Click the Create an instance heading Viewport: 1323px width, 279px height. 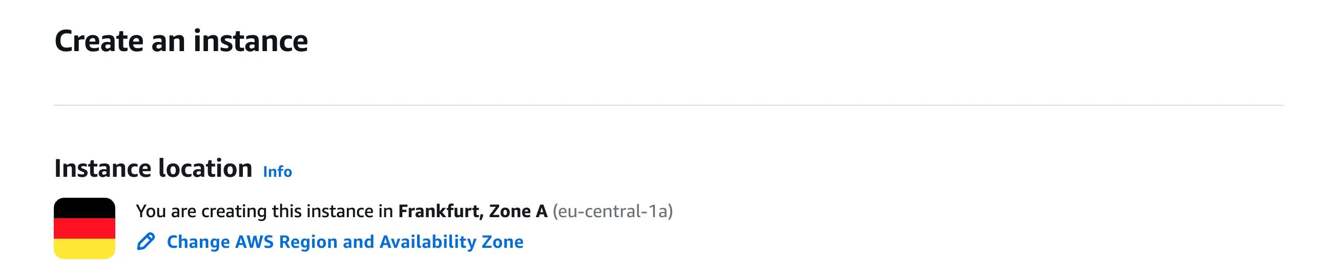181,41
